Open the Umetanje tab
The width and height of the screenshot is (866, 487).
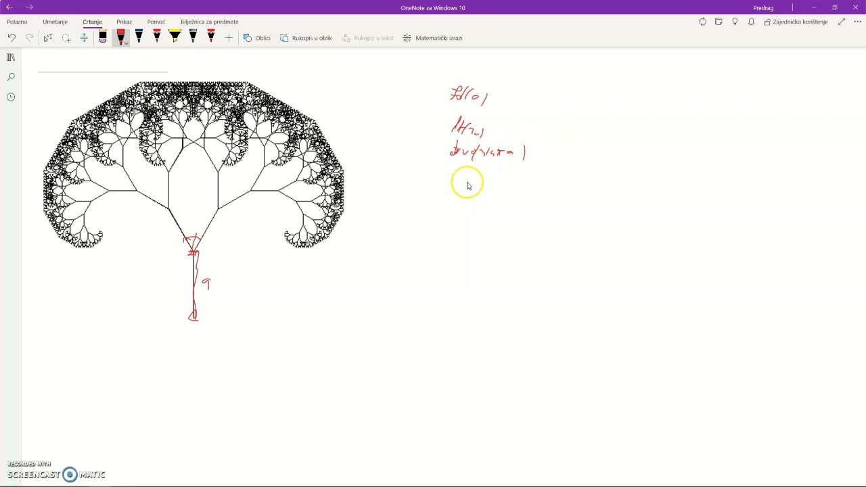pyautogui.click(x=55, y=22)
